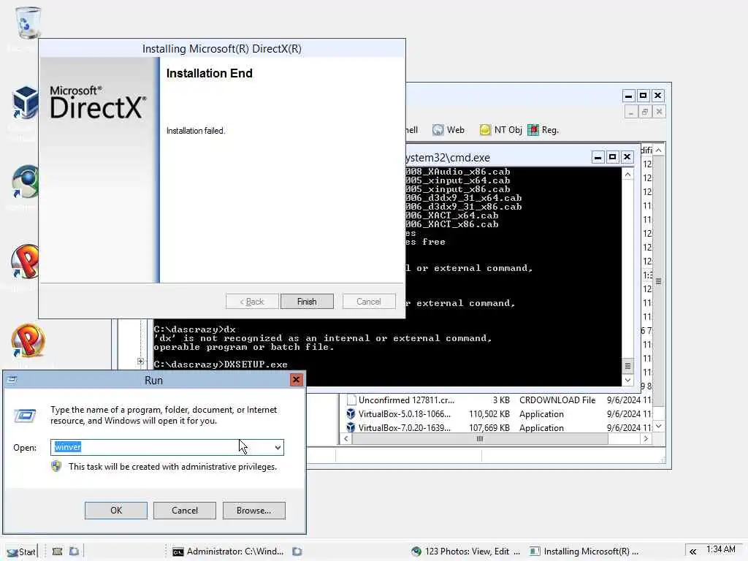Click the file list horizontal scrollbar thumb

click(x=480, y=439)
